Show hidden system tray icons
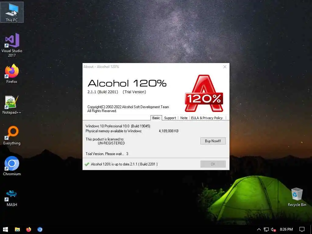The height and width of the screenshot is (234, 312). [259, 229]
